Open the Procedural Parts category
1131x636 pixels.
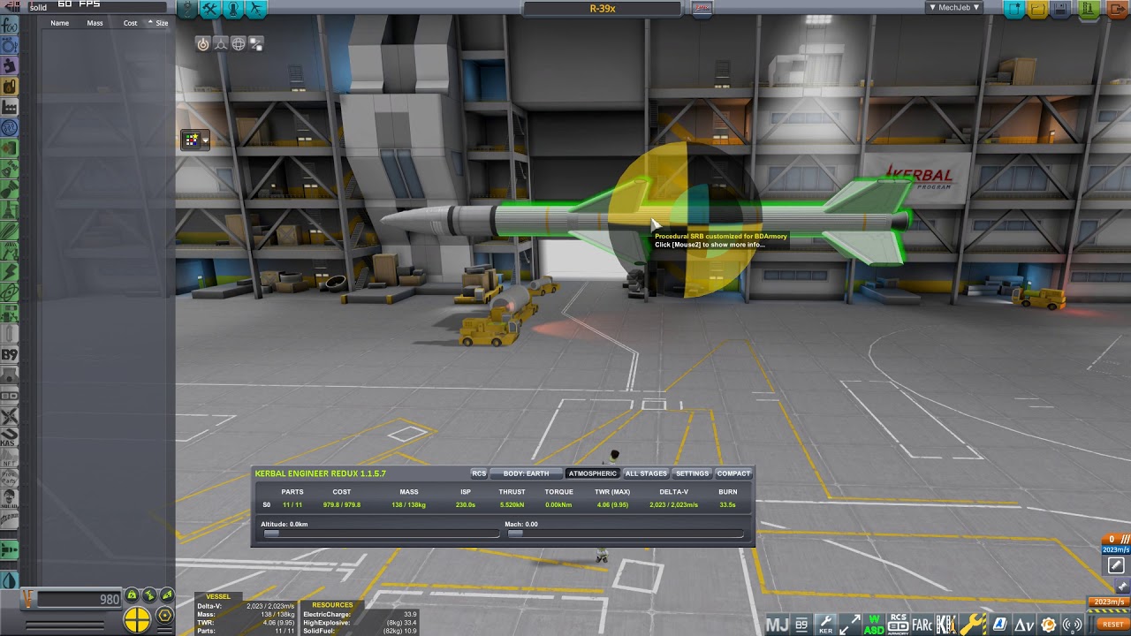[x=10, y=477]
